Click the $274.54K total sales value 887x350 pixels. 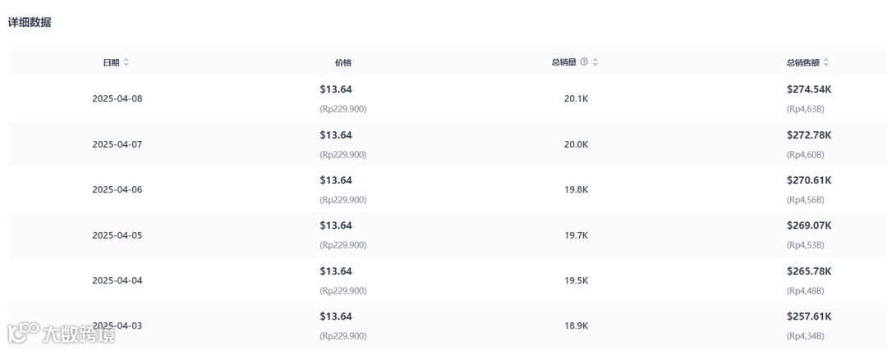click(809, 89)
